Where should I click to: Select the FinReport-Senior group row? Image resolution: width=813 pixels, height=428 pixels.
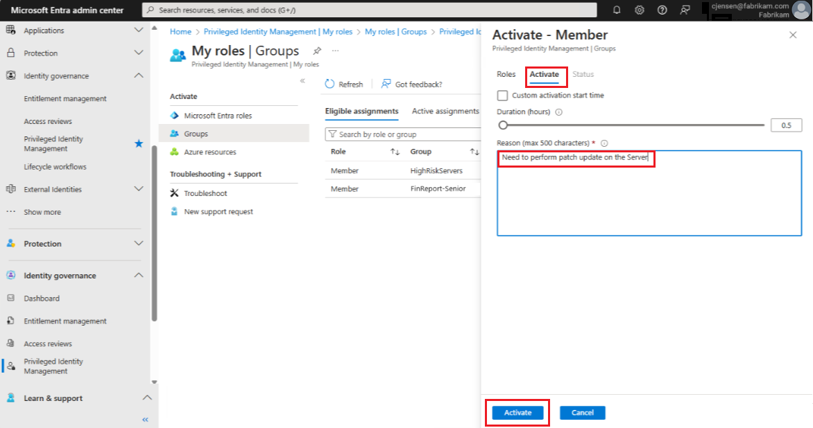click(403, 188)
